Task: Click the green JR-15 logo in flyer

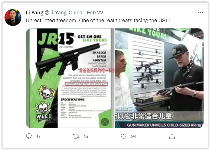Action: (x=56, y=39)
